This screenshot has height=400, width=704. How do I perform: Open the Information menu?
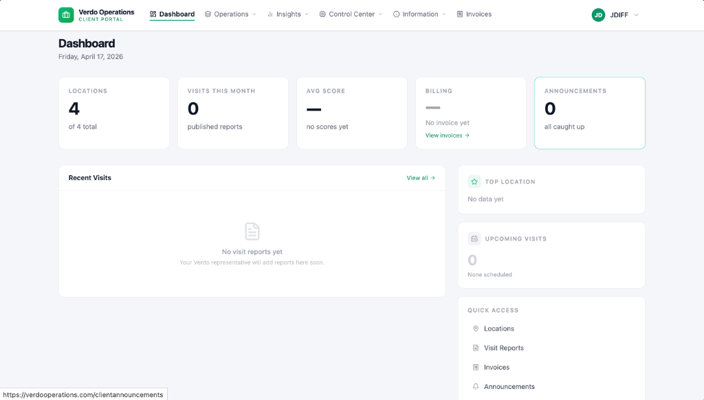[x=420, y=14]
